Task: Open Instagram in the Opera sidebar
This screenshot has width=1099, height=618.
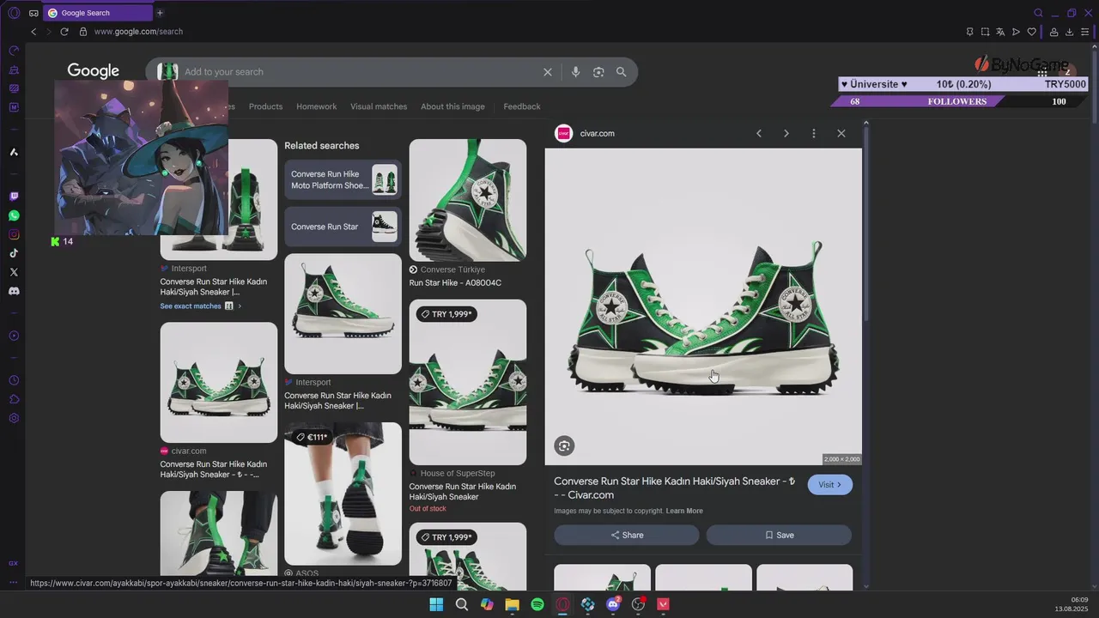Action: [x=14, y=234]
